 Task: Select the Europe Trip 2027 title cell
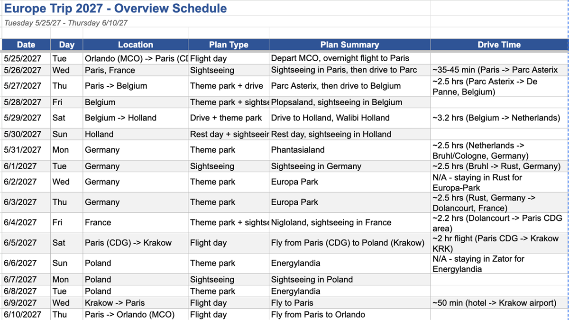coord(115,9)
